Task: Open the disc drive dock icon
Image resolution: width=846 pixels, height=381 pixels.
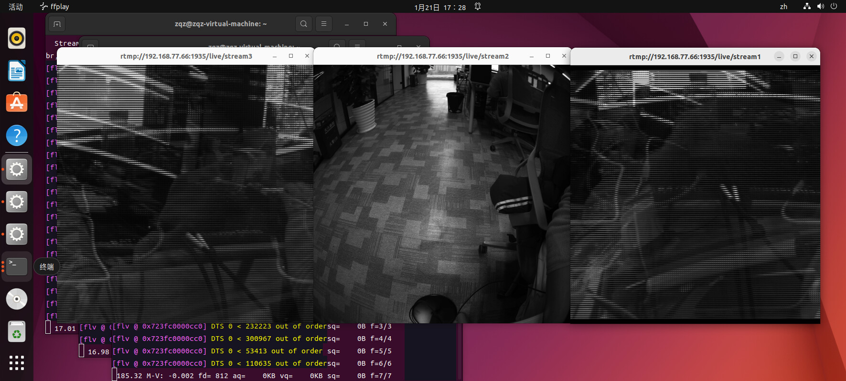Action: pos(17,299)
